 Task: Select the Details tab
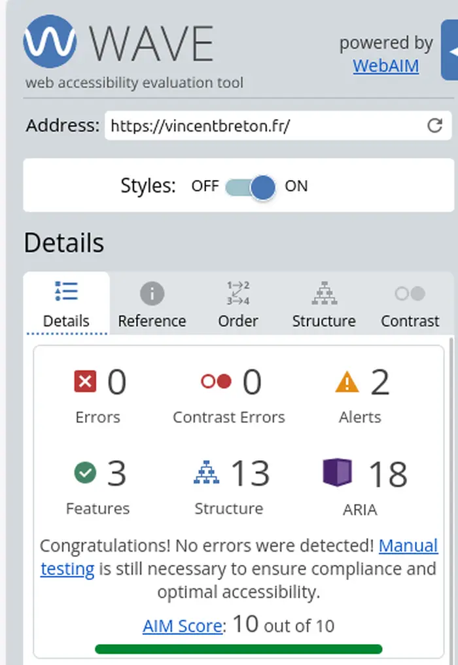click(x=67, y=304)
